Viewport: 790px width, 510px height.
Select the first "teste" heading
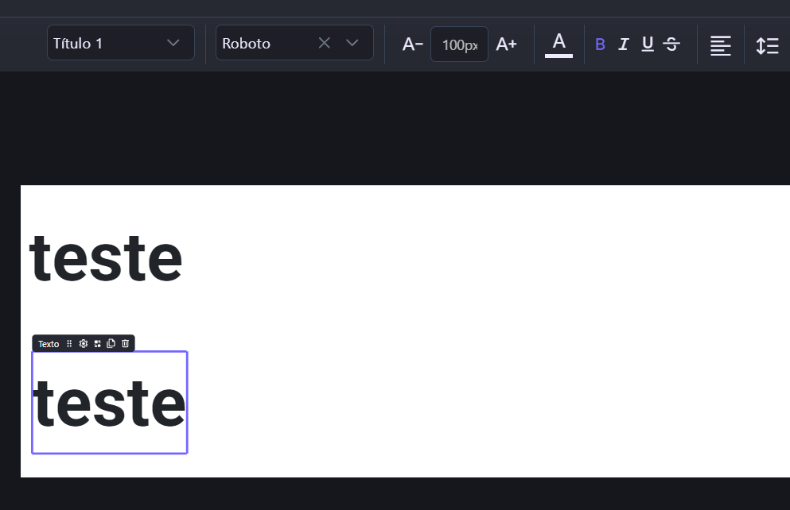[106, 259]
